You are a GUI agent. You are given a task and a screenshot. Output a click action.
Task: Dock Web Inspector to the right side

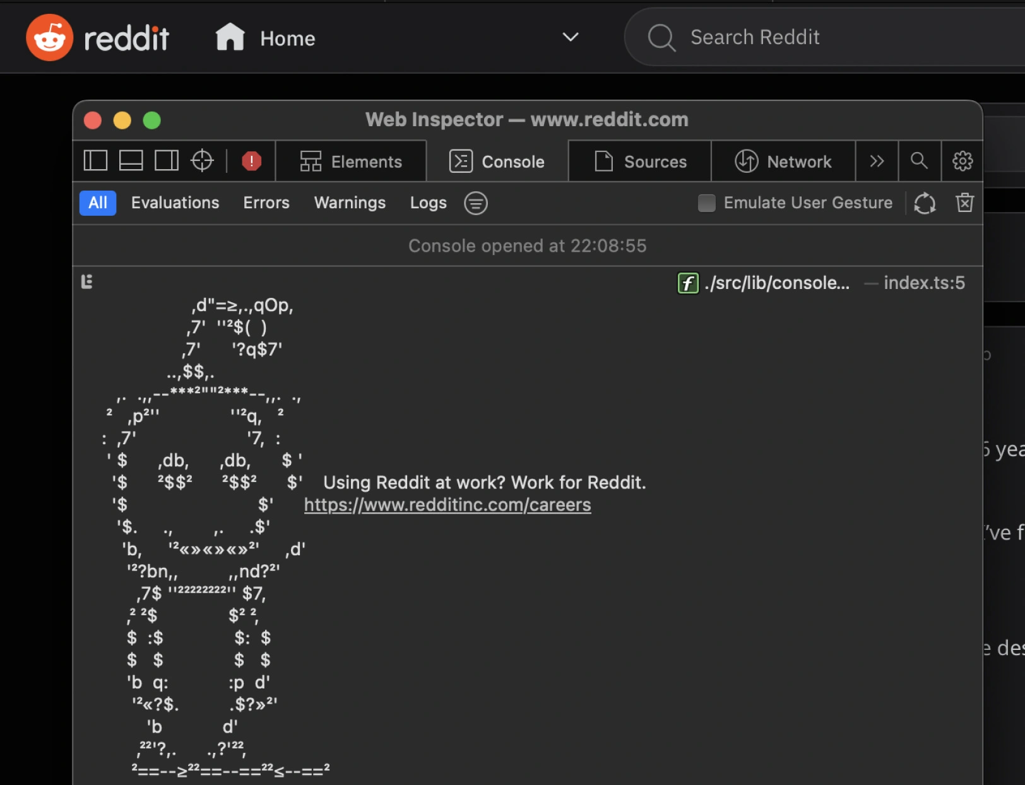(167, 161)
